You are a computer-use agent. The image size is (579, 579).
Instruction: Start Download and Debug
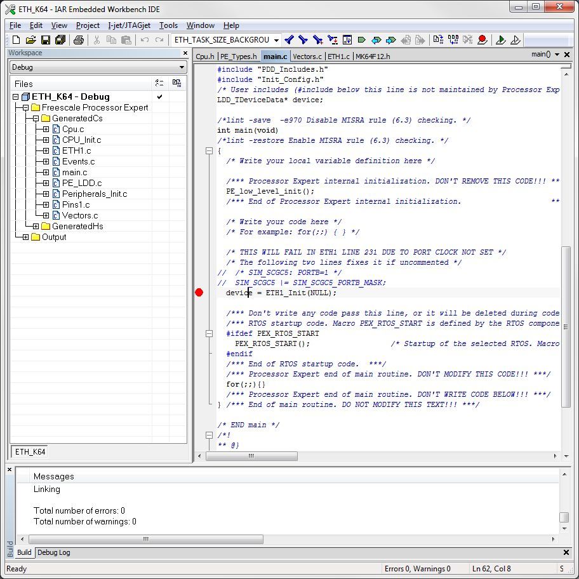tap(501, 40)
